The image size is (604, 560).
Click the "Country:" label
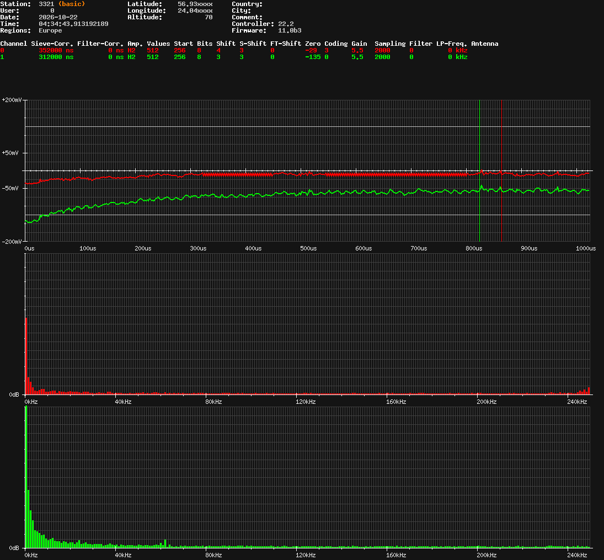coord(247,4)
